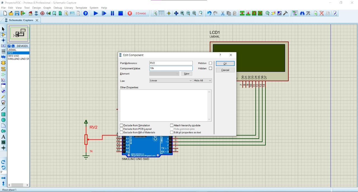Select the 2D Graphics Circle tool
The width and height of the screenshot is (358, 192).
coord(3,120)
